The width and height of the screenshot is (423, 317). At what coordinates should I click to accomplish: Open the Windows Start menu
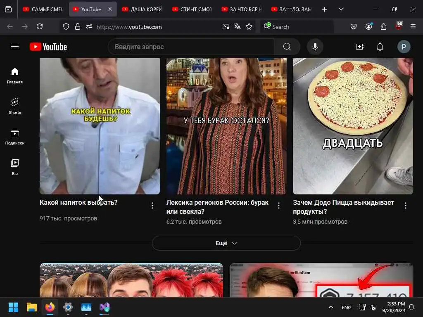point(13,307)
